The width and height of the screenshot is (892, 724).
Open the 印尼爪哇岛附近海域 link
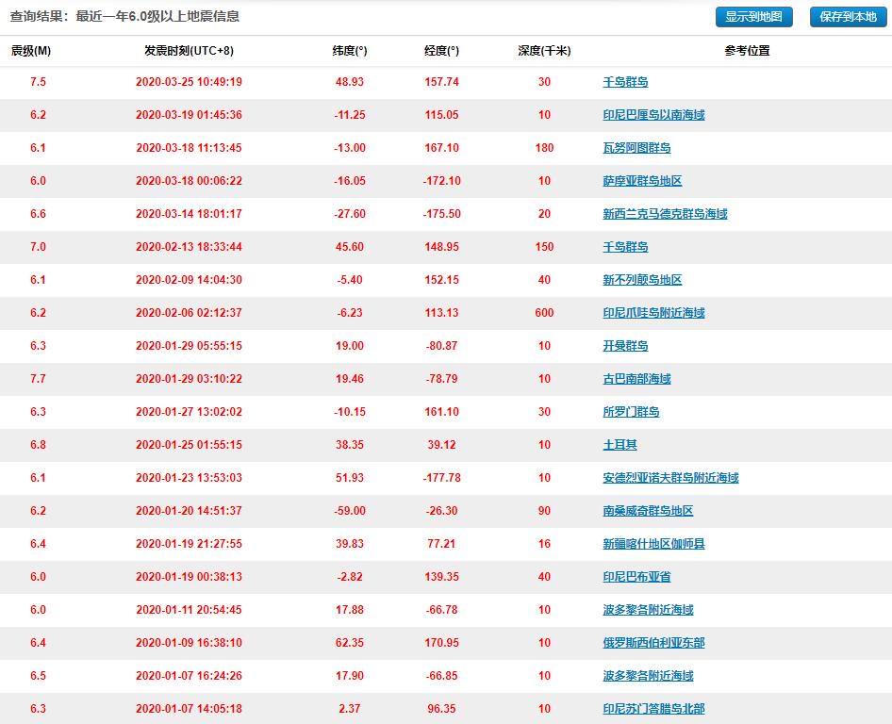pyautogui.click(x=653, y=313)
